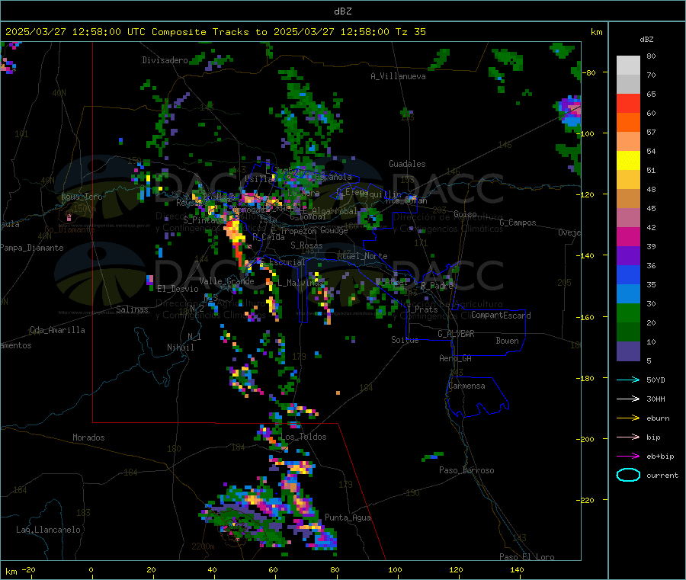This screenshot has width=686, height=580.
Task: Click the strong red-yellow storm cell near S_Pincal
Action: (x=235, y=240)
